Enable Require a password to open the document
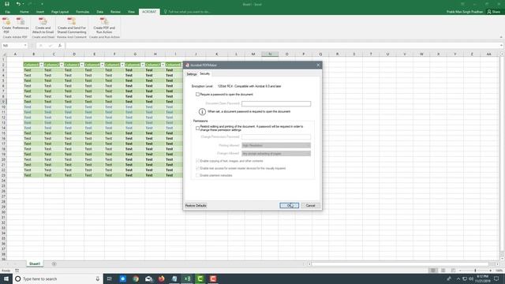The image size is (505, 284). (197, 95)
